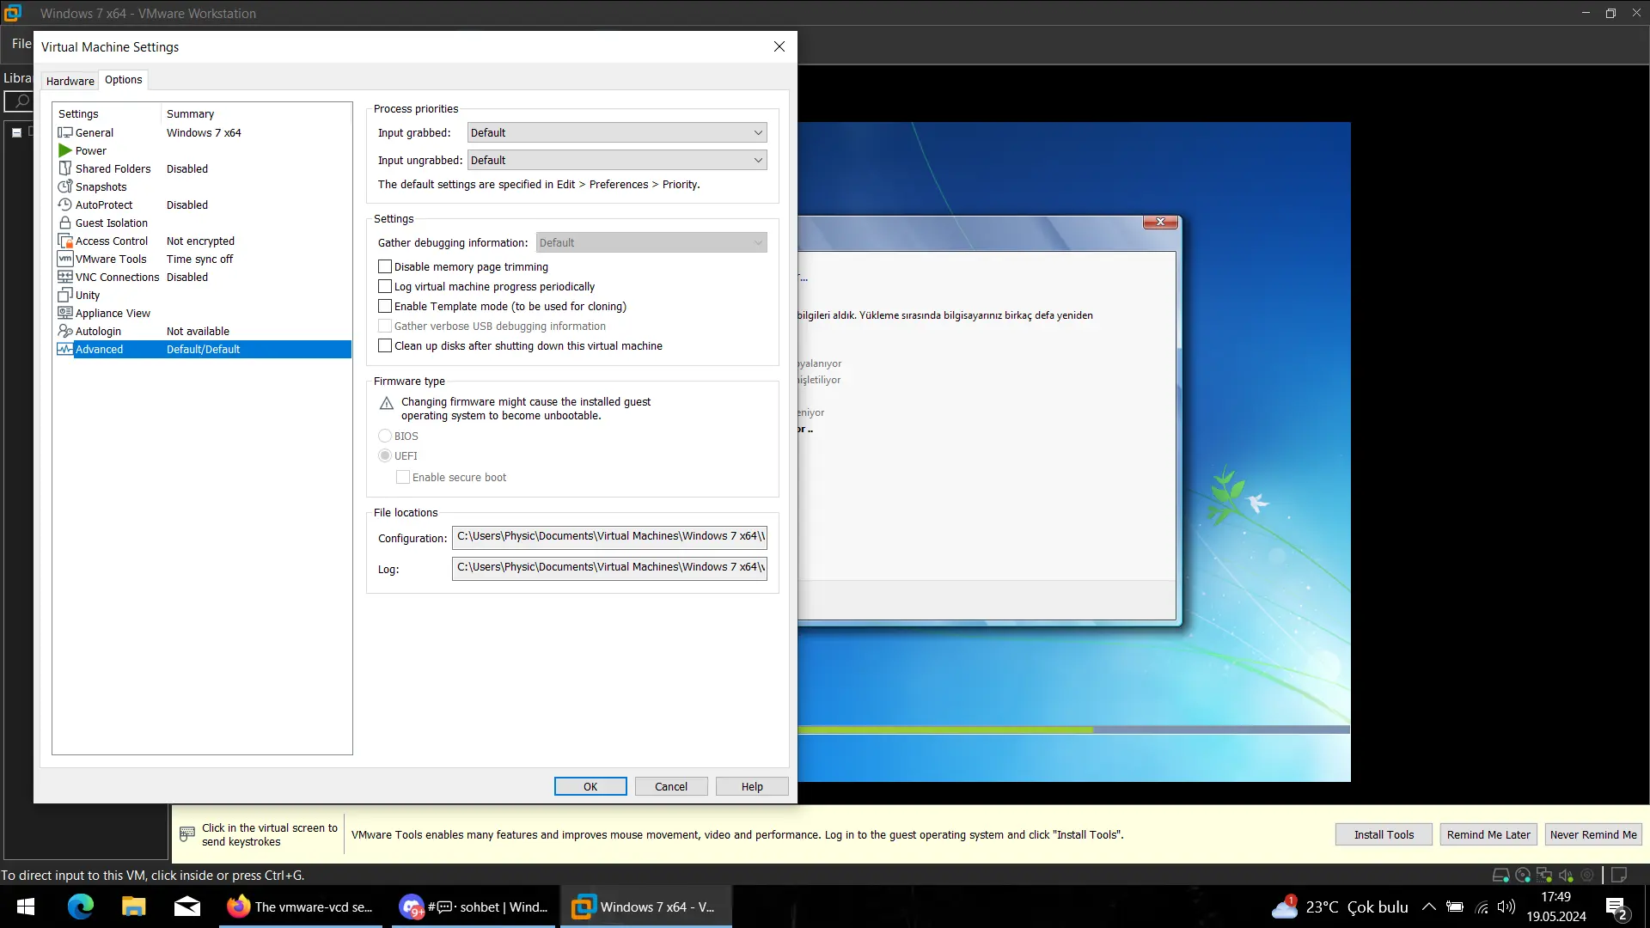Click the Help button

(752, 786)
